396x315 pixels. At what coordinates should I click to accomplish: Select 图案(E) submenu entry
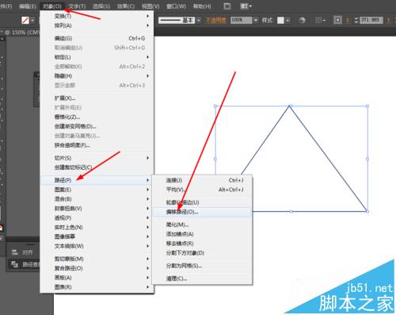(97, 190)
